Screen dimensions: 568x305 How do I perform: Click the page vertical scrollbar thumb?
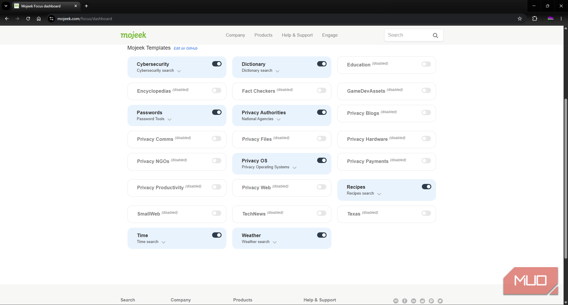tap(566, 179)
